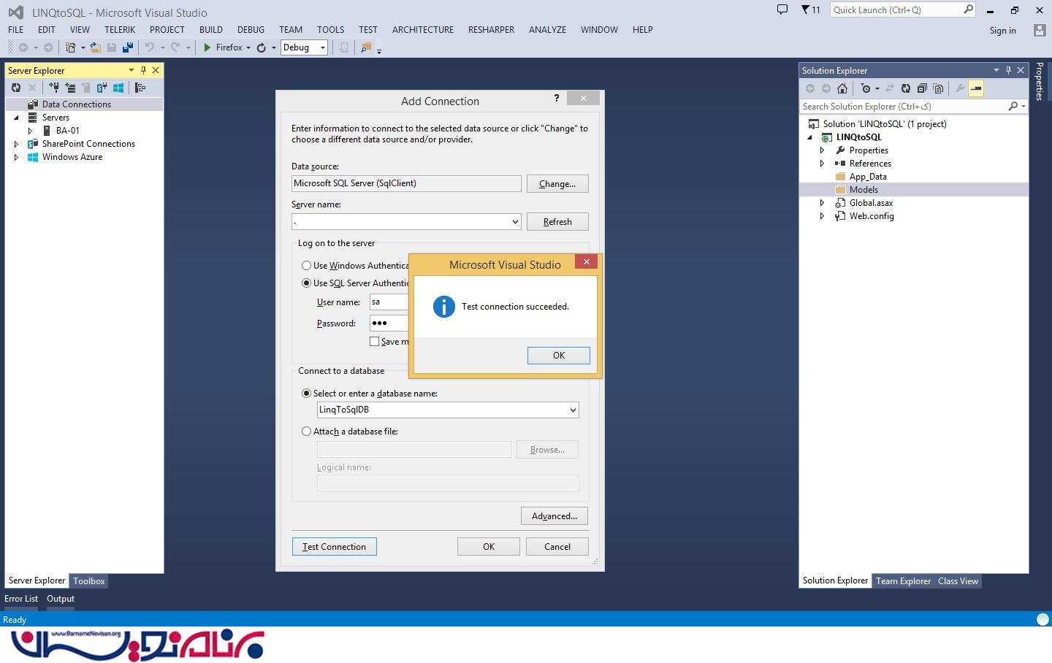Click in the Quick Launch search box
The width and height of the screenshot is (1052, 663).
(x=896, y=10)
